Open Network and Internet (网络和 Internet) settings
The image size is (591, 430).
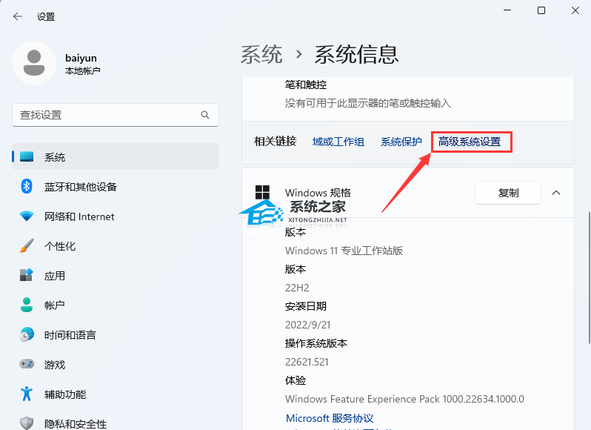pos(79,216)
